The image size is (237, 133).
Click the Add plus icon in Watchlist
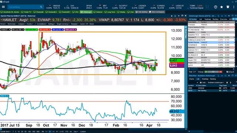(x=201, y=83)
